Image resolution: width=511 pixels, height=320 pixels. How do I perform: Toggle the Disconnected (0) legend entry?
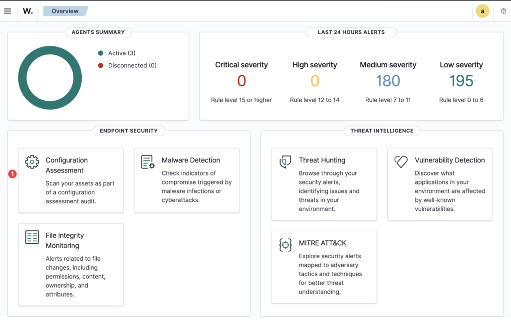click(127, 65)
